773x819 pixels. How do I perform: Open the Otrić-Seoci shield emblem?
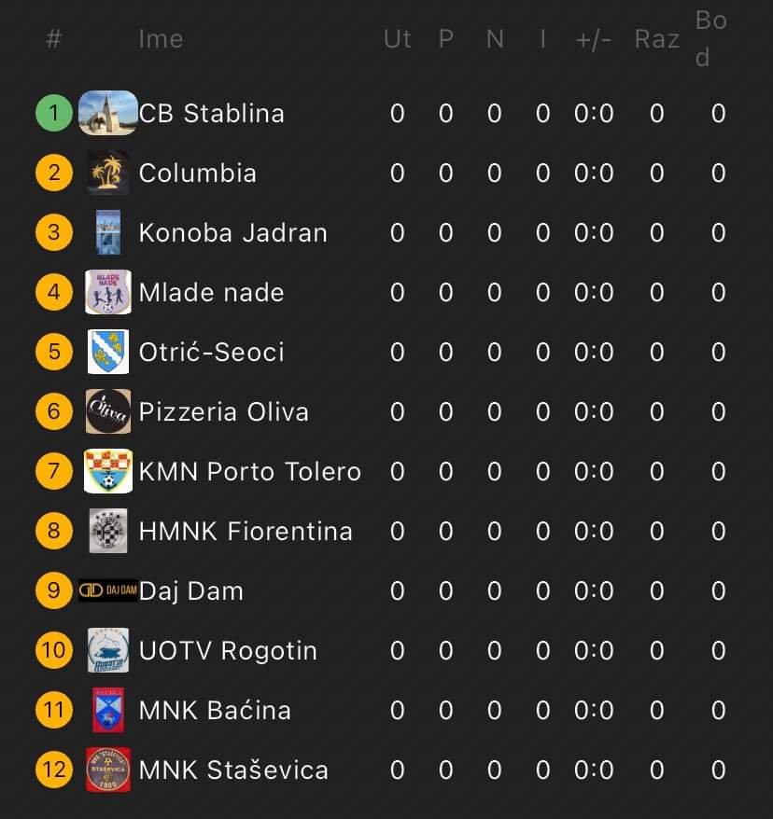point(108,352)
